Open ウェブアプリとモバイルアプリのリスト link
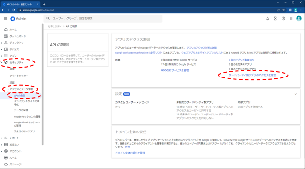305x169 pixels. (202, 53)
